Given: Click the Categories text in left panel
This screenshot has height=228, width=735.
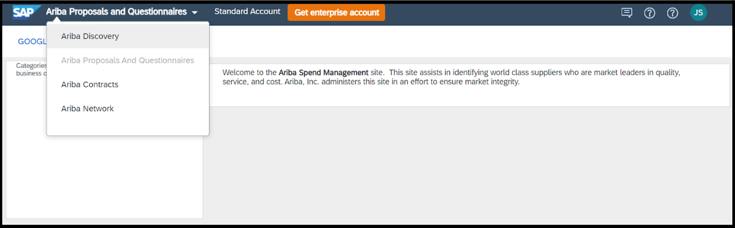Looking at the screenshot, I should [x=31, y=66].
